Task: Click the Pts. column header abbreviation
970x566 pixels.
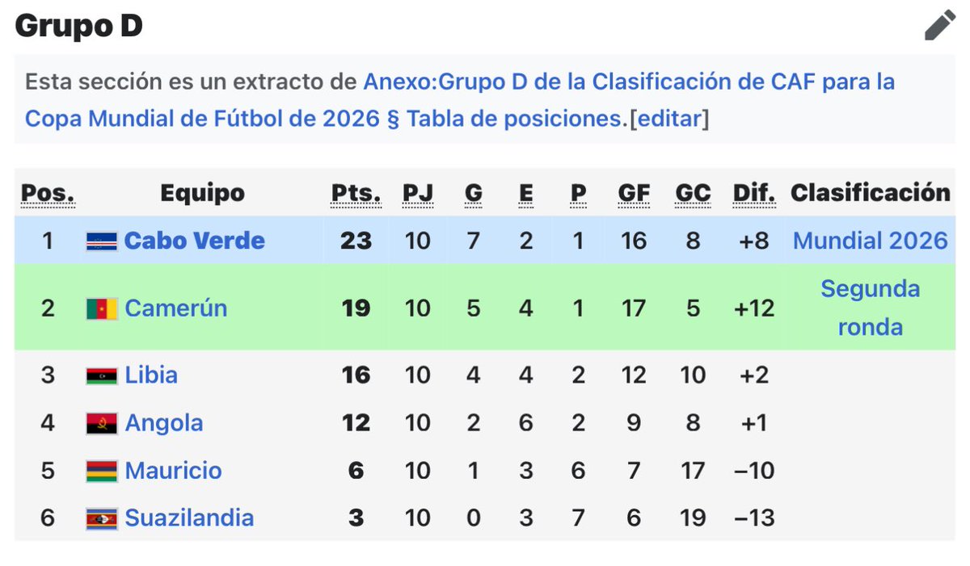Action: point(356,194)
